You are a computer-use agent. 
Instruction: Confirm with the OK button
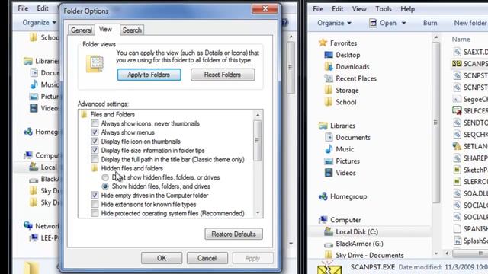162,258
